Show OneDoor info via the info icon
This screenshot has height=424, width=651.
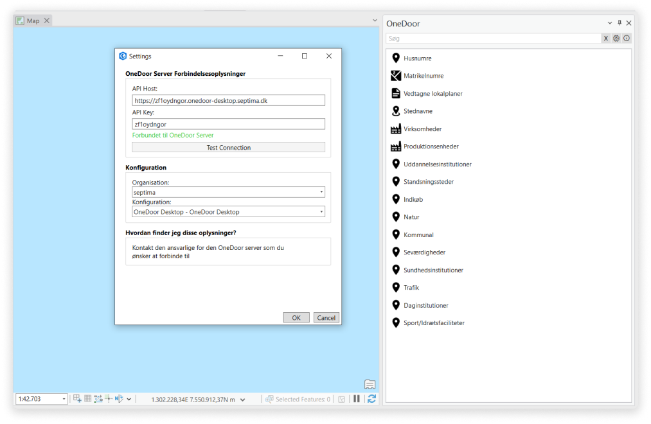click(x=627, y=38)
